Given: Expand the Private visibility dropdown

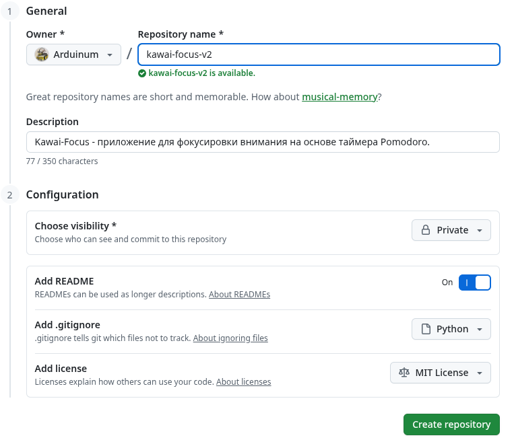Looking at the screenshot, I should click(451, 230).
